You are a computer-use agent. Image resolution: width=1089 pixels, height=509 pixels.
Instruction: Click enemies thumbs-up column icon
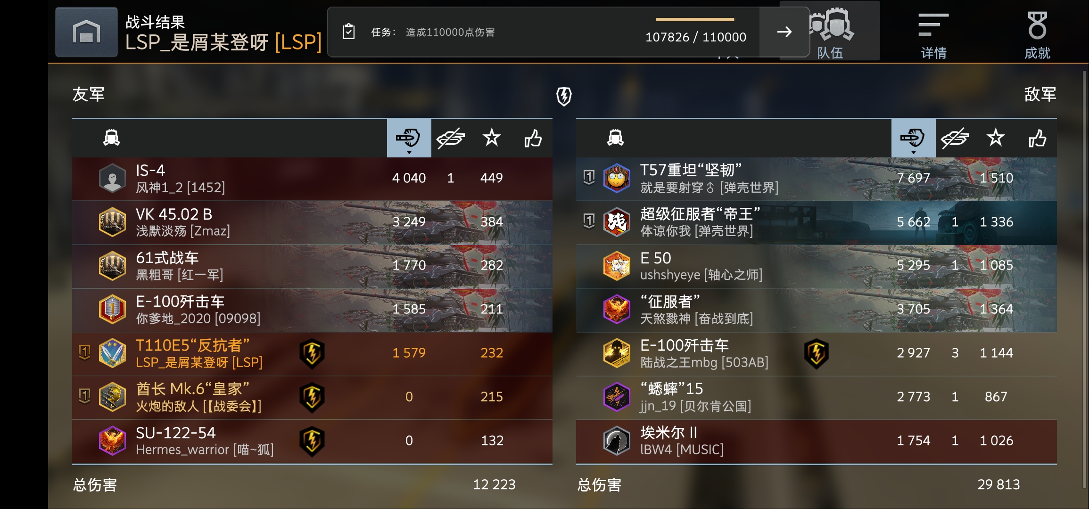(1037, 138)
